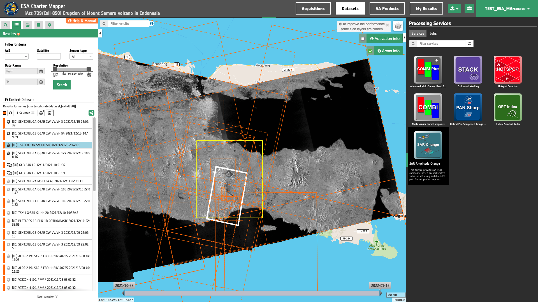538x302 pixels.
Task: Open the SAR-Change service
Action: (x=428, y=145)
